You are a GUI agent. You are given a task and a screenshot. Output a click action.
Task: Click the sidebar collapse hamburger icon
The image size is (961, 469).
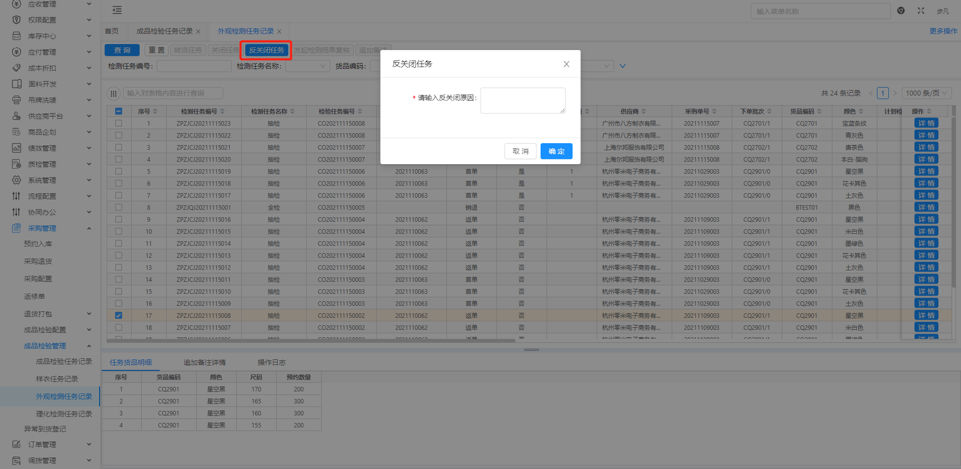coord(117,10)
